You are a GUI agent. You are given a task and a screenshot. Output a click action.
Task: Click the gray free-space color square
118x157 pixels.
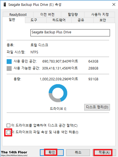click(9, 68)
